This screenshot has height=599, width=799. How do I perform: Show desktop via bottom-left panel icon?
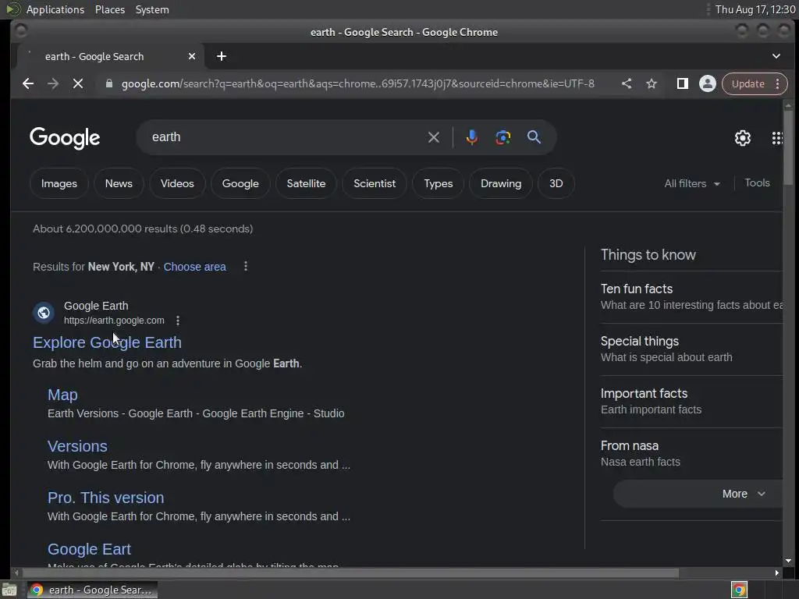pyautogui.click(x=9, y=590)
